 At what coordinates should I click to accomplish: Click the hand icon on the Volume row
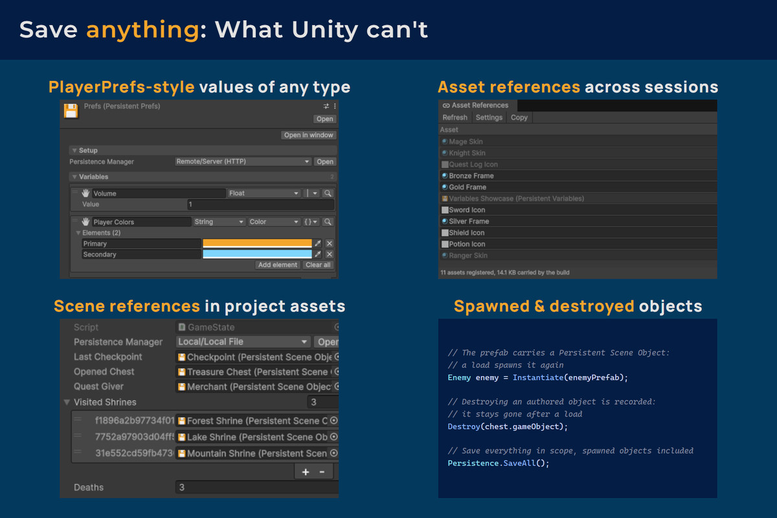[x=85, y=193]
